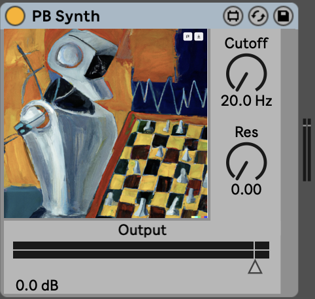Click the Res label
This screenshot has height=299, width=315.
tap(246, 132)
